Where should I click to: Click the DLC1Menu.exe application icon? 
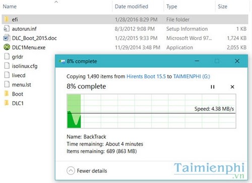[7, 47]
